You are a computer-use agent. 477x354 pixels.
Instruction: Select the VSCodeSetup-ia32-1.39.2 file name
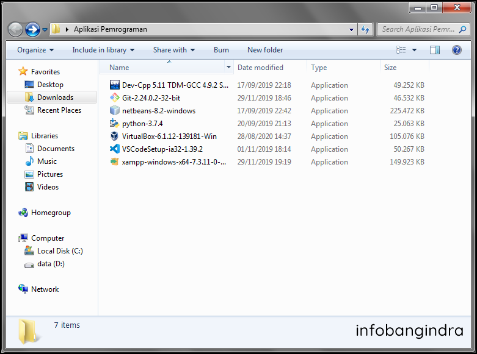162,149
